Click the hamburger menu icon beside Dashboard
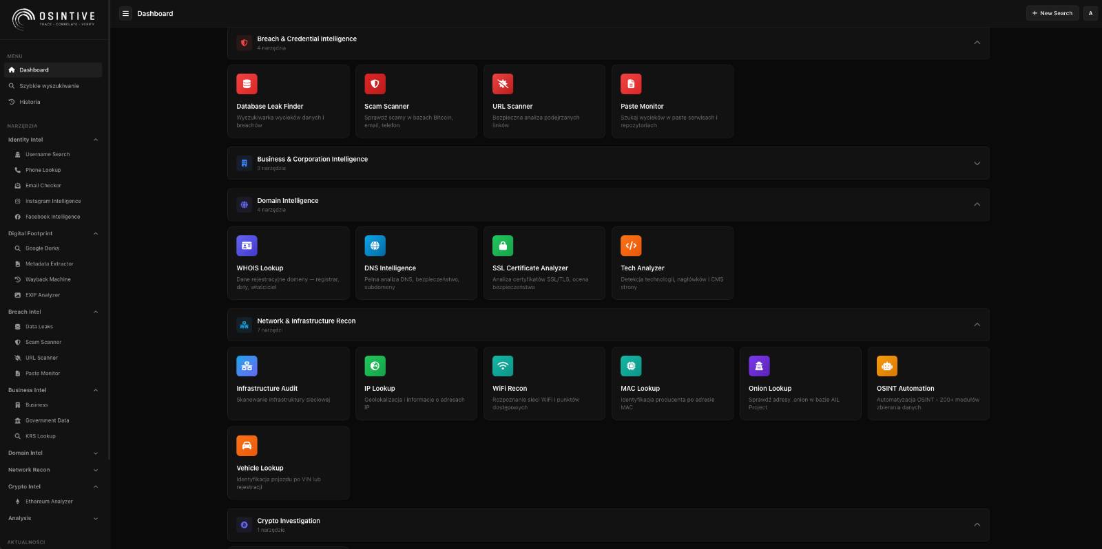 (x=125, y=13)
